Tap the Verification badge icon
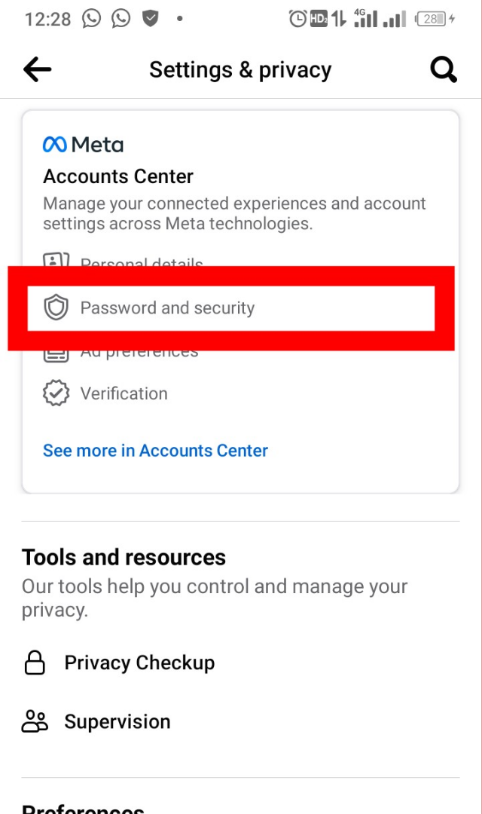 point(56,393)
